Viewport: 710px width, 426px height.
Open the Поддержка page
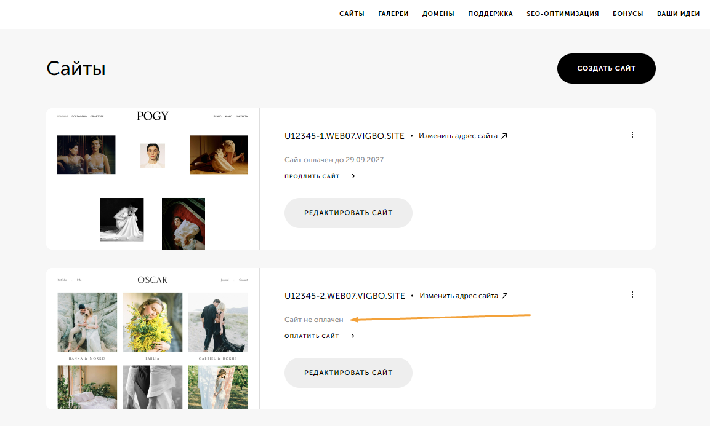(x=490, y=14)
